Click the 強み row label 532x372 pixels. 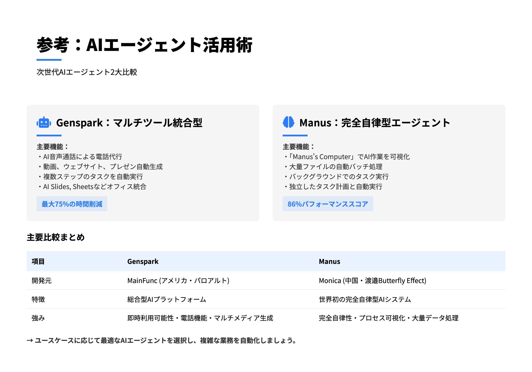[38, 318]
